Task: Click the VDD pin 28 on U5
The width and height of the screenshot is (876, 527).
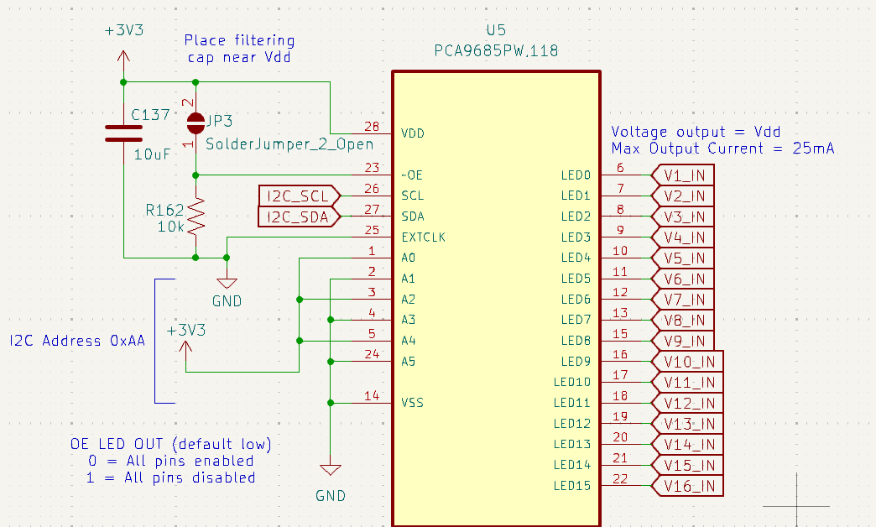Action: tap(379, 133)
